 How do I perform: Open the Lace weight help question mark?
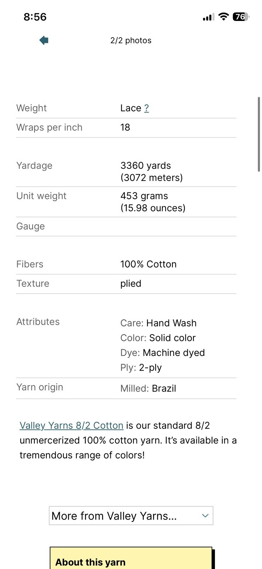146,108
